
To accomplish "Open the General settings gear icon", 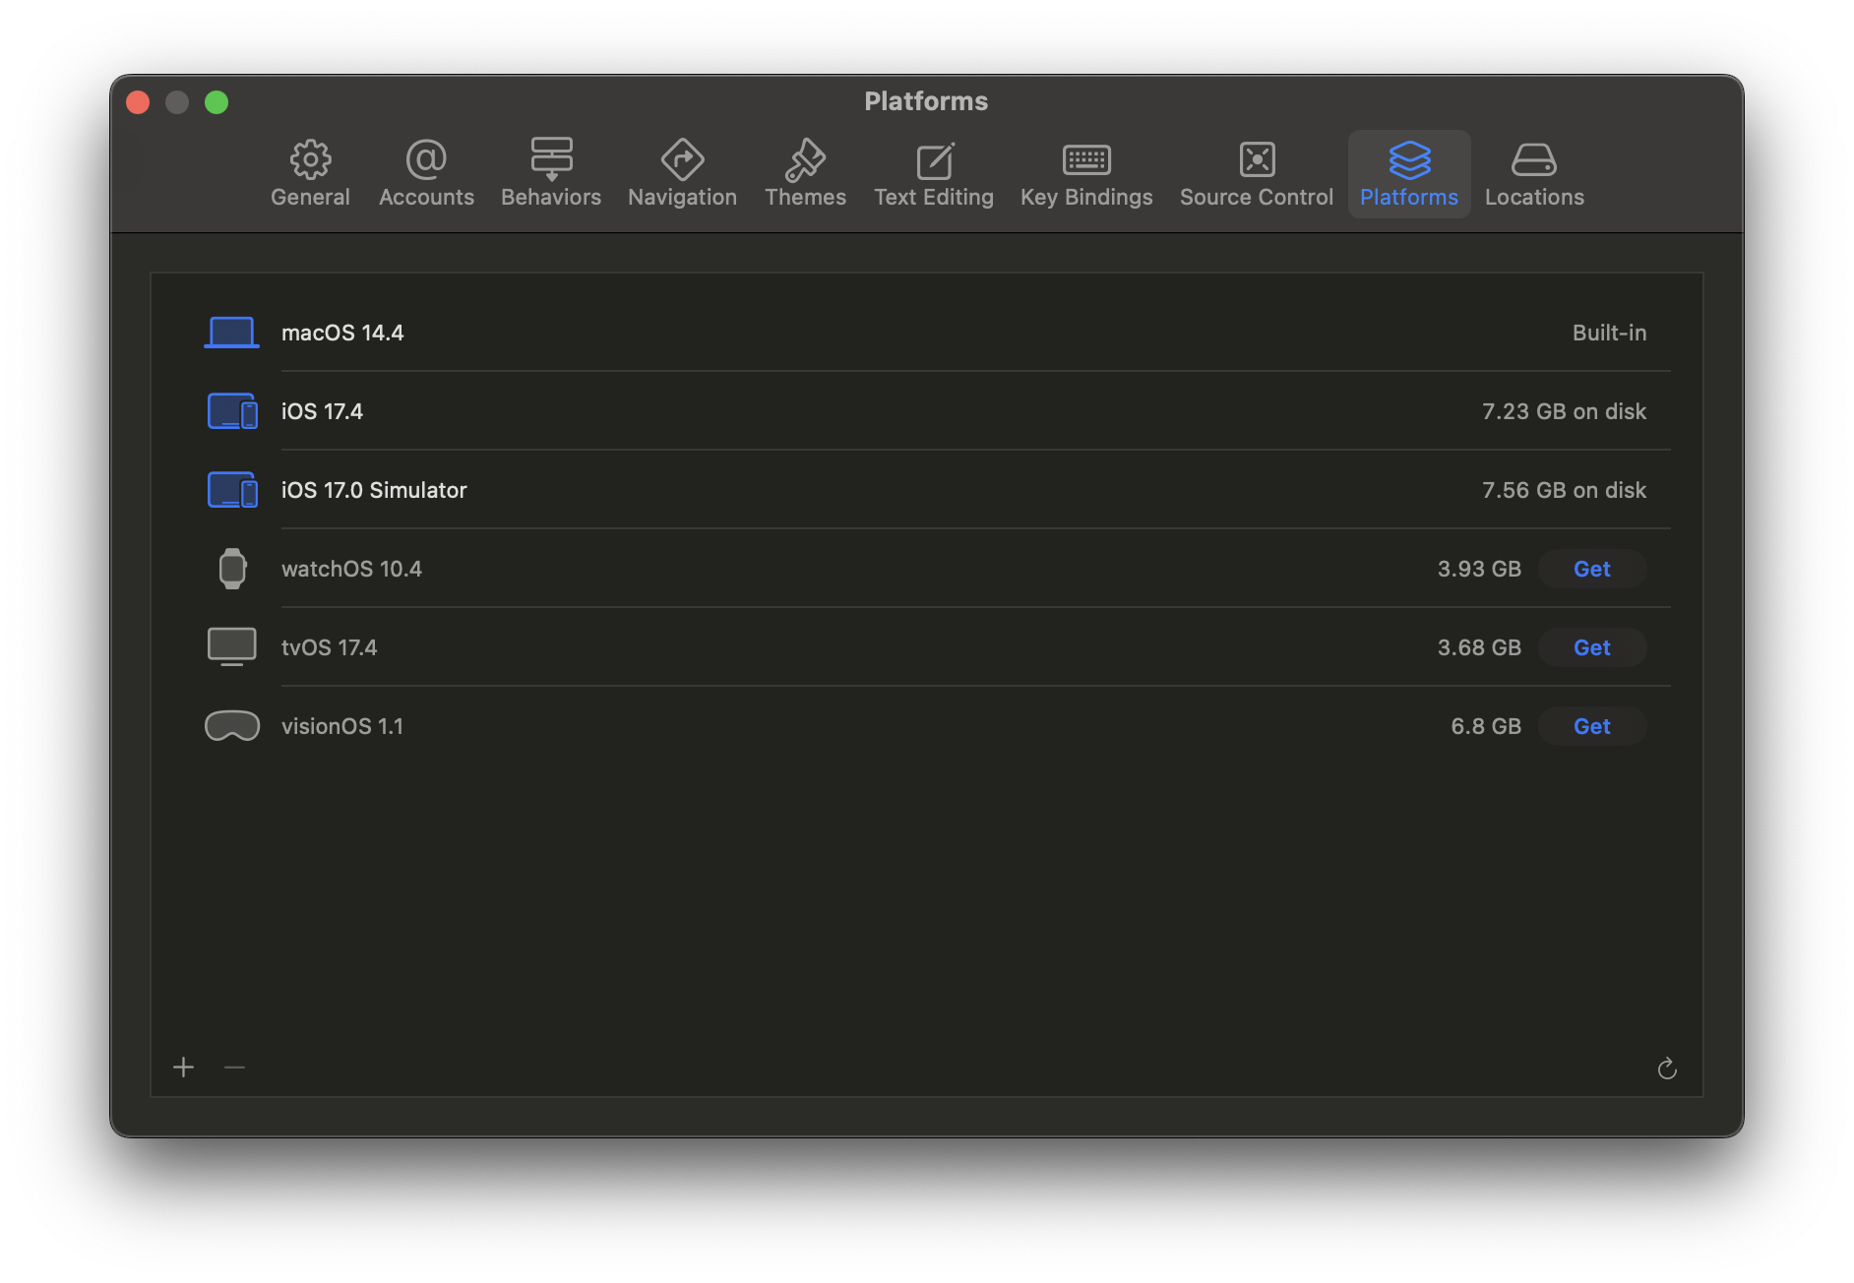I will (310, 159).
